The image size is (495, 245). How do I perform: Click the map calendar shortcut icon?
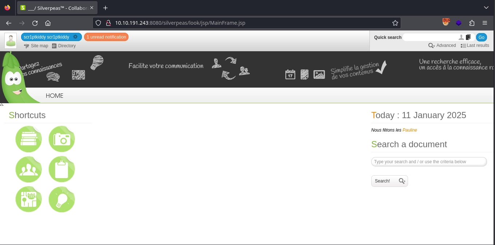28,200
